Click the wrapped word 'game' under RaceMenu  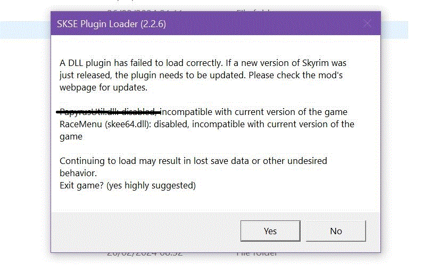(x=71, y=137)
